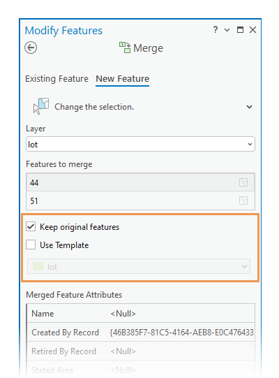Open the lot template dropdown
The width and height of the screenshot is (279, 378).
pyautogui.click(x=139, y=266)
